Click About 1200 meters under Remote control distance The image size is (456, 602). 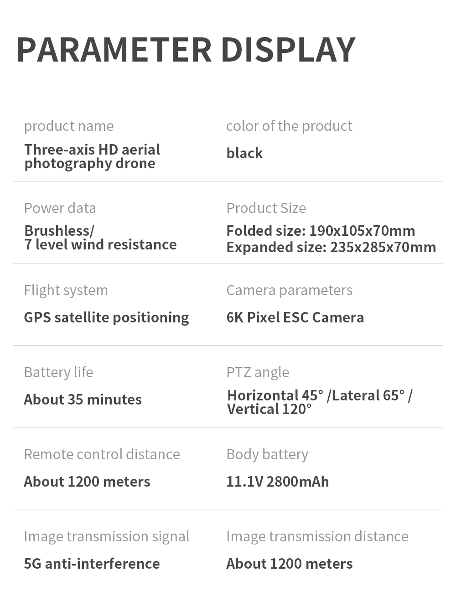point(87,482)
